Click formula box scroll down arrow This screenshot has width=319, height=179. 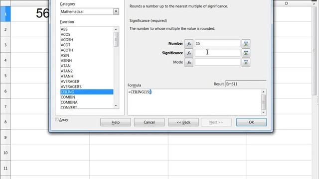click(264, 112)
